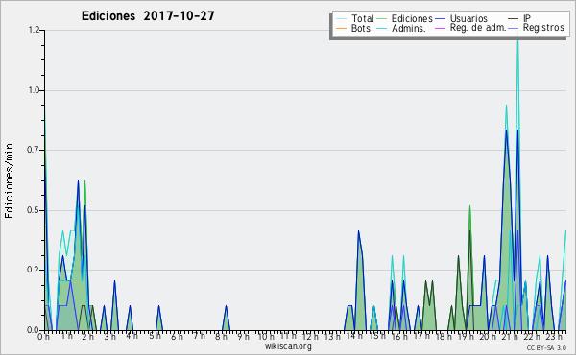Image resolution: width=576 pixels, height=355 pixels.
Task: Click the 'Ediciones/min' y-axis label
Action: [x=9, y=180]
